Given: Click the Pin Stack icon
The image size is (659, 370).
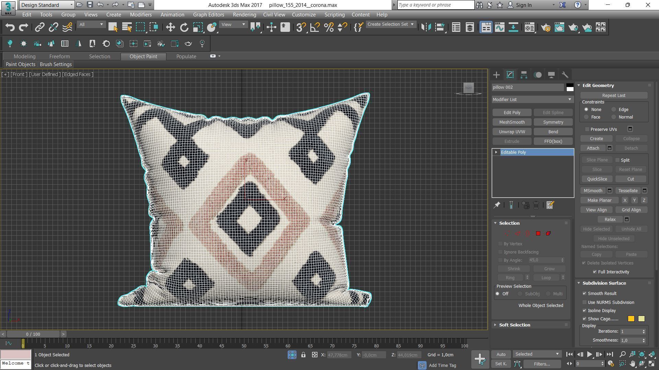Looking at the screenshot, I should 497,205.
